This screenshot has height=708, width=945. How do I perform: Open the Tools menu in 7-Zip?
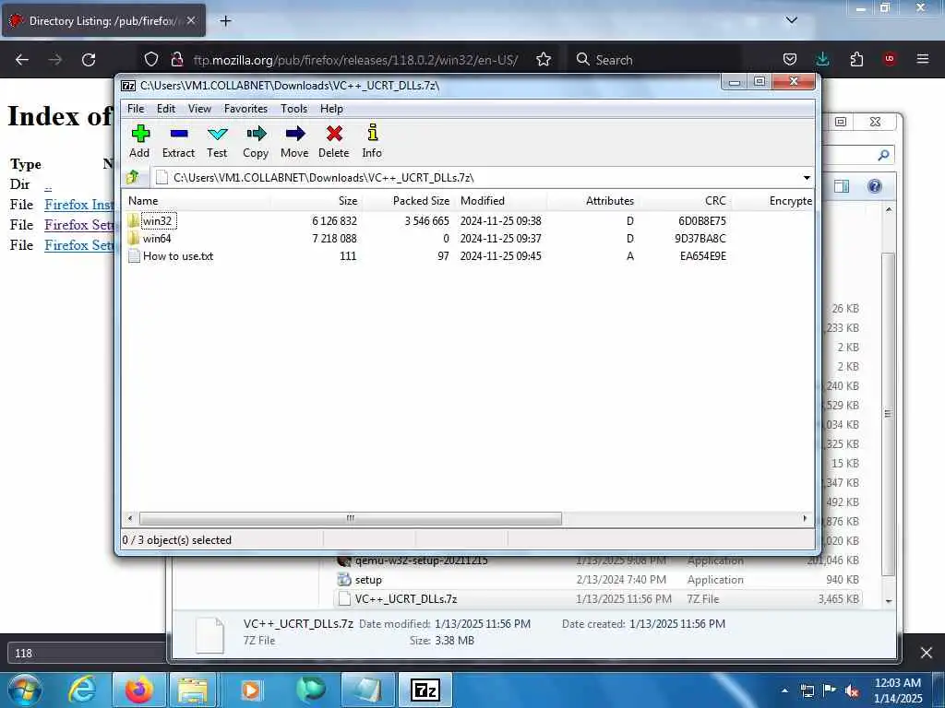pyautogui.click(x=294, y=109)
